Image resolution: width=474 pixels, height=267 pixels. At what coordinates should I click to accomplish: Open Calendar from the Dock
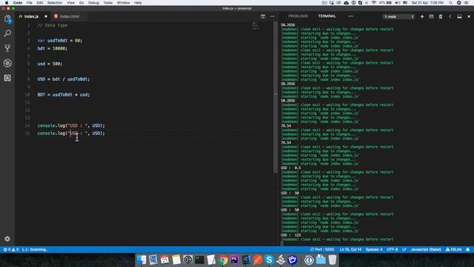pyautogui.click(x=164, y=260)
